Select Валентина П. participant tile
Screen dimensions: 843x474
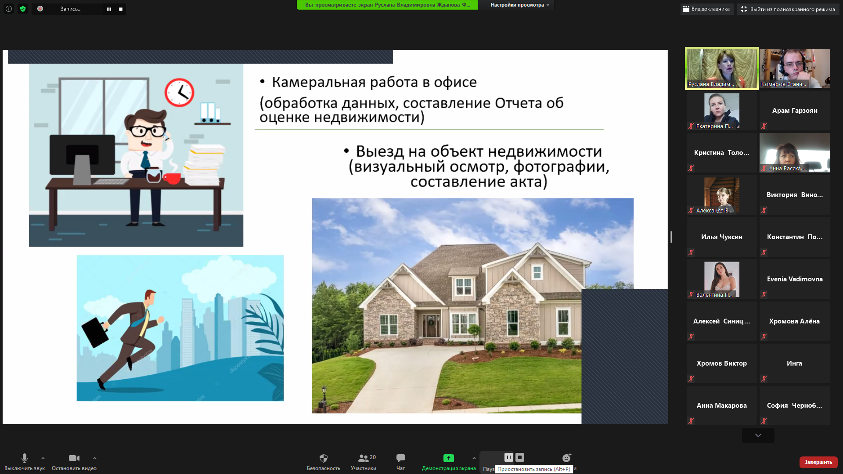722,279
